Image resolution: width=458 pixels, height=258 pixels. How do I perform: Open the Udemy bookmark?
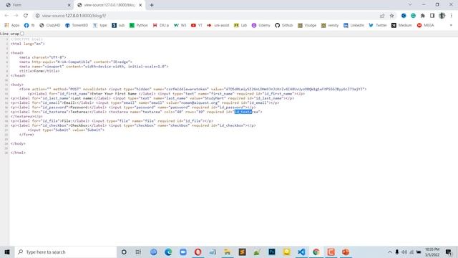pyautogui.click(x=260, y=26)
